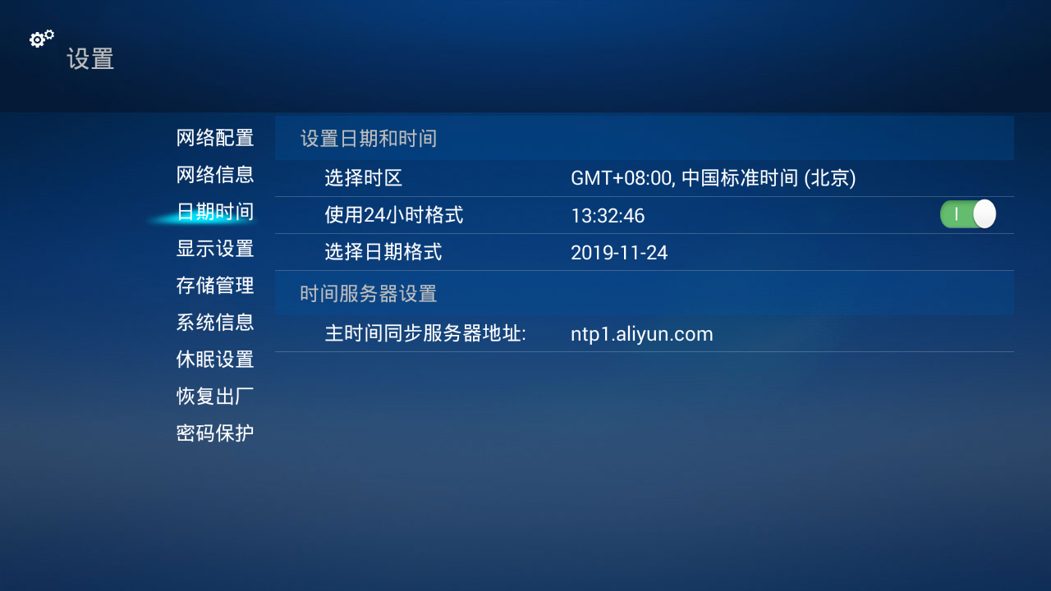The width and height of the screenshot is (1051, 591).
Task: Click the GMT+08:00 timezone value
Action: [x=713, y=178]
